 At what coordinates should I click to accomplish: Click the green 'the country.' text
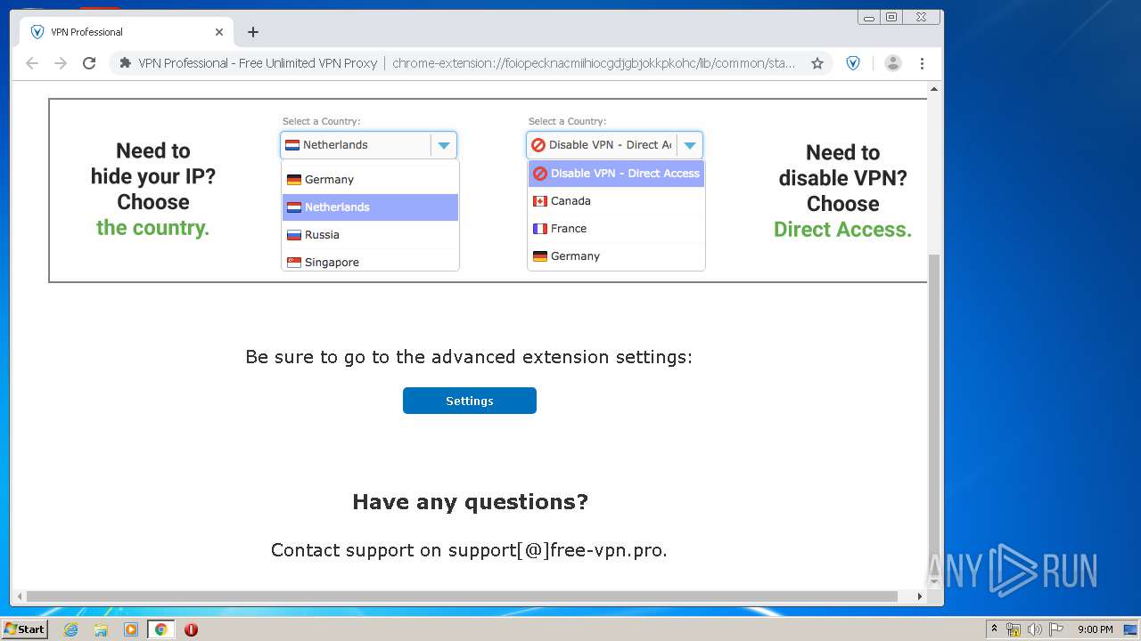pos(152,228)
